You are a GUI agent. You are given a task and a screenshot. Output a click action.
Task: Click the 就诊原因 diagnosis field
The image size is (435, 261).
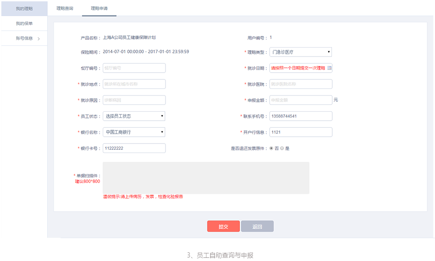pyautogui.click(x=134, y=100)
